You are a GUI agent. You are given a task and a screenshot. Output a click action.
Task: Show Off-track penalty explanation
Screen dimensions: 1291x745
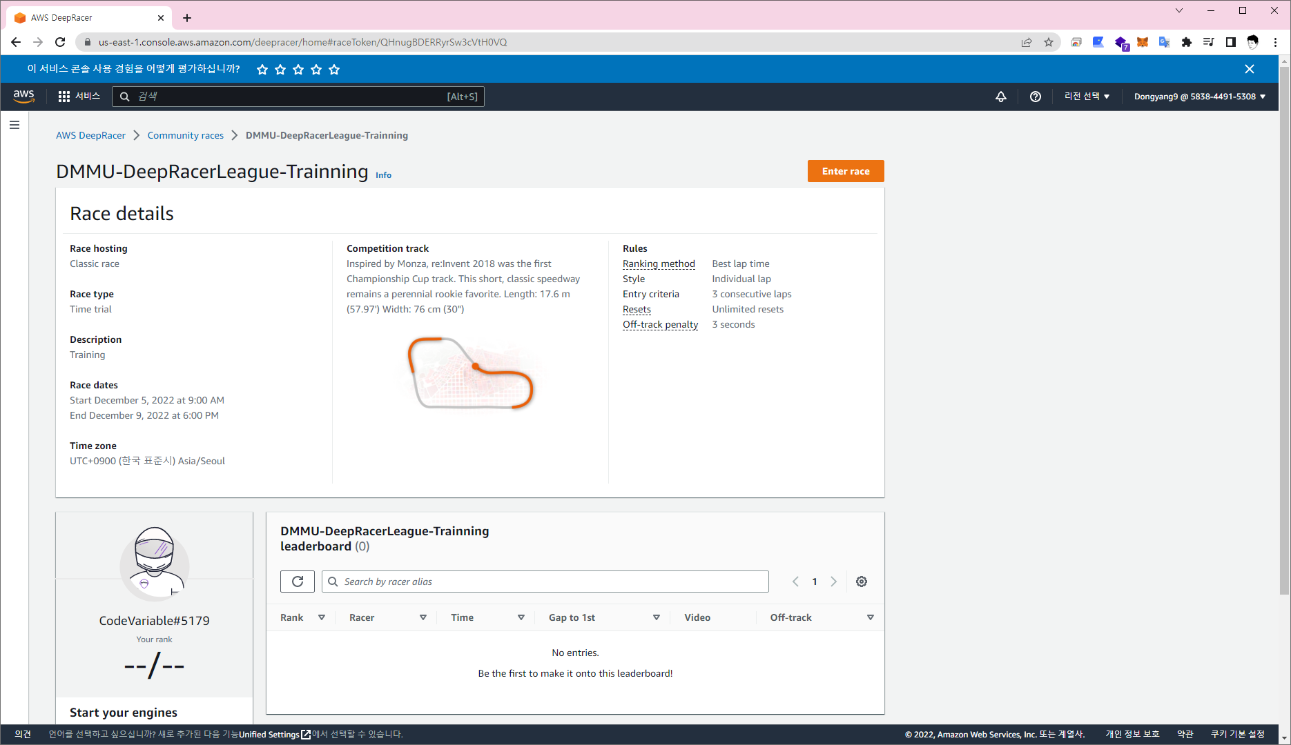click(660, 324)
